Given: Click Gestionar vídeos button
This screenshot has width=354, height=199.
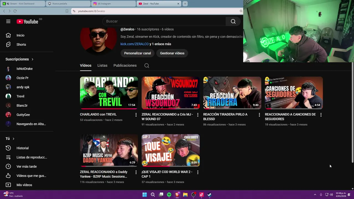Looking at the screenshot, I should [172, 53].
